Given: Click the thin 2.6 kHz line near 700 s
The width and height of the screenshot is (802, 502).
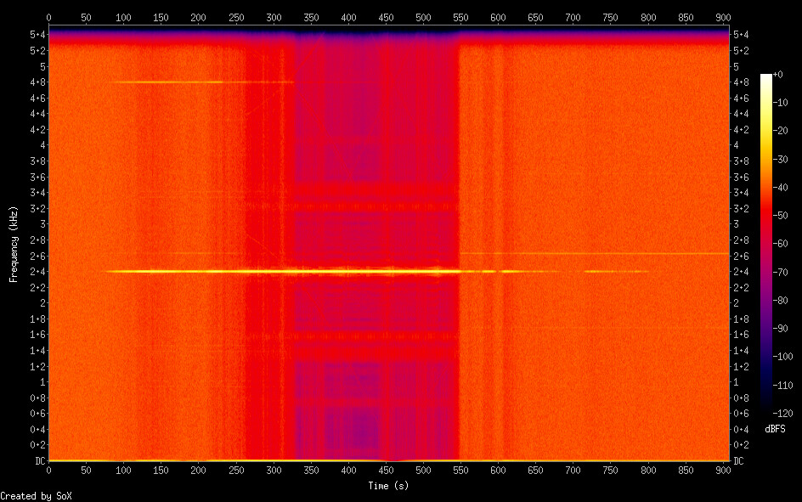Looking at the screenshot, I should (595, 254).
